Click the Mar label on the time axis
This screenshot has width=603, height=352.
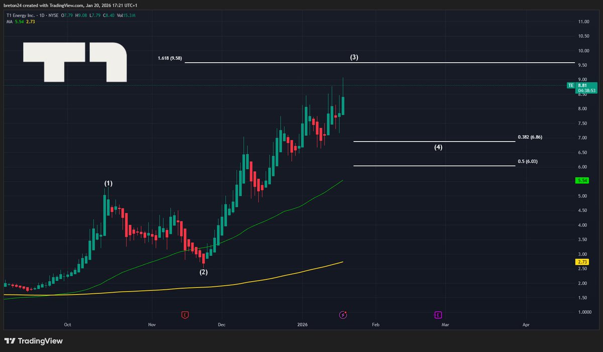pyautogui.click(x=445, y=325)
